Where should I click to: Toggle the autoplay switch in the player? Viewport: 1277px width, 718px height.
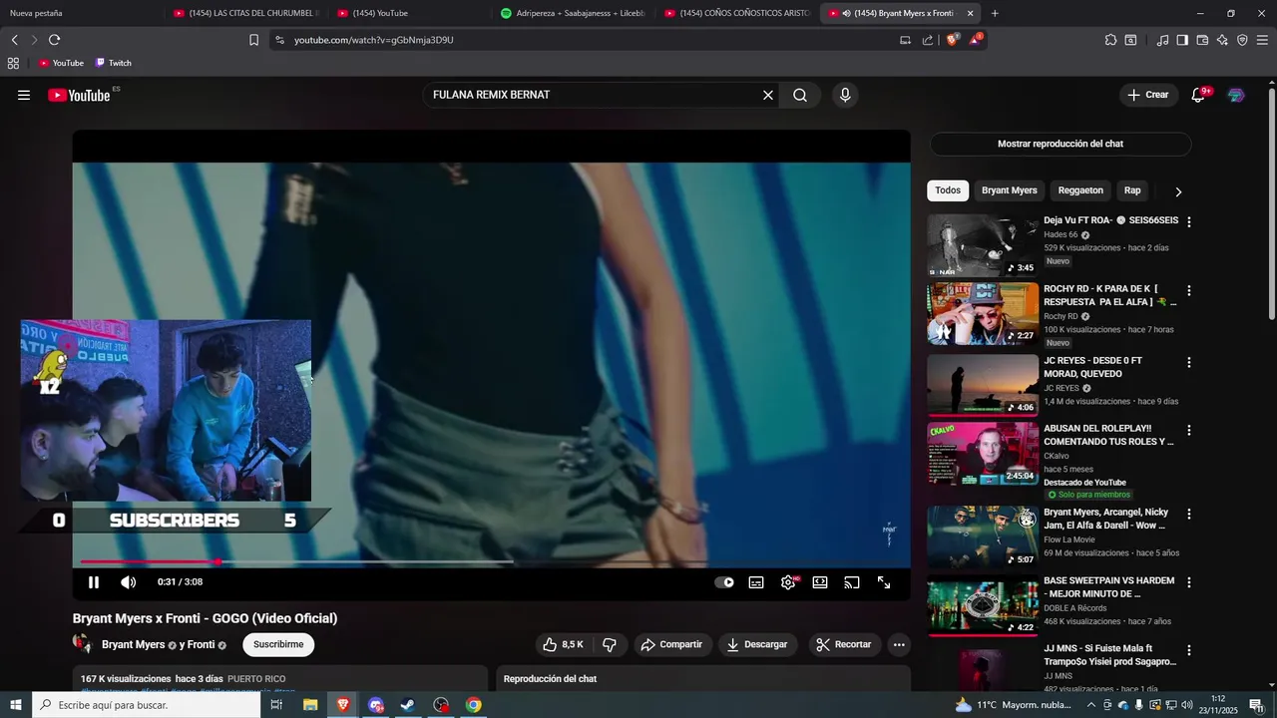(724, 582)
